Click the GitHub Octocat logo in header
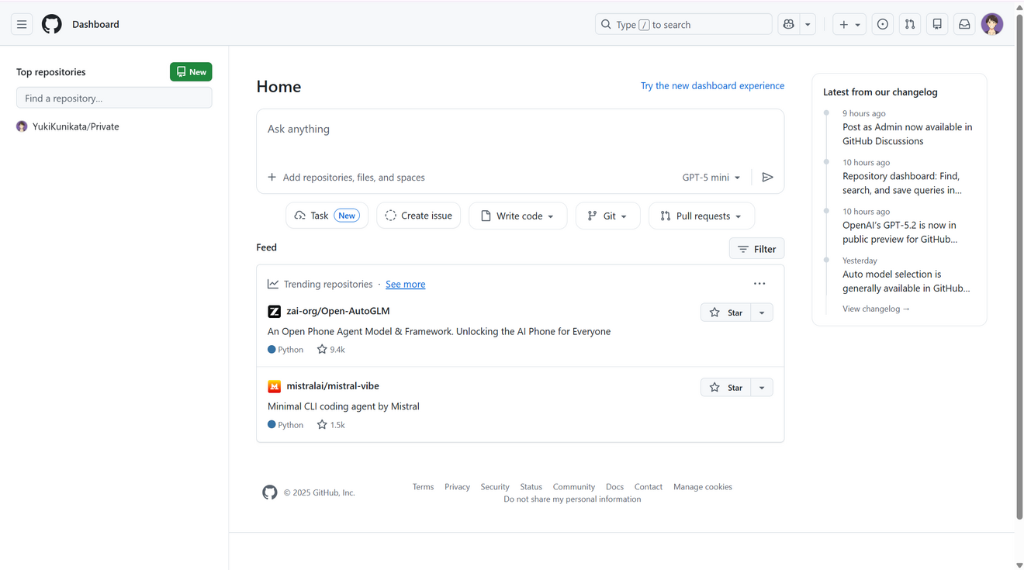 [52, 25]
